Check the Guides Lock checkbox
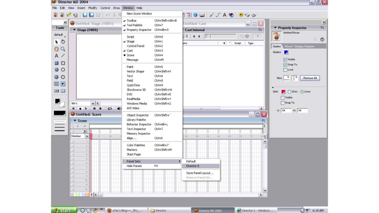Image resolution: width=379 pixels, height=213 pixels. tap(285, 70)
